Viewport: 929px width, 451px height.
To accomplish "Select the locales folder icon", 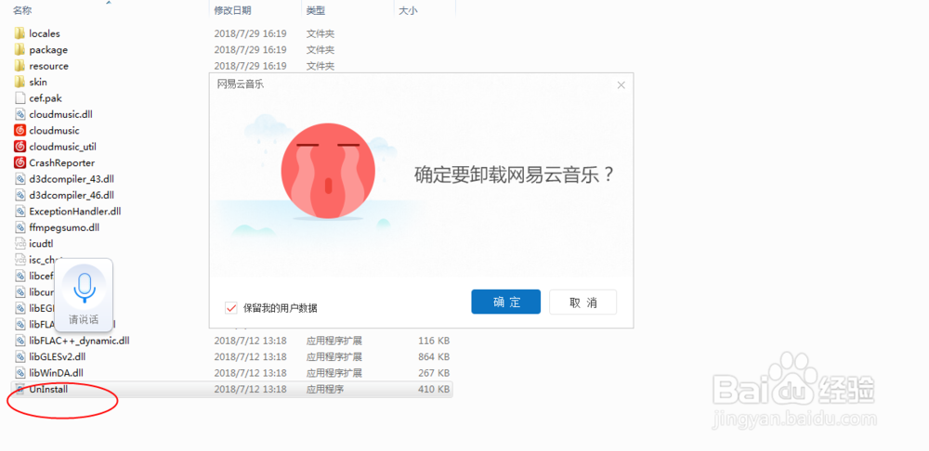I will point(20,33).
